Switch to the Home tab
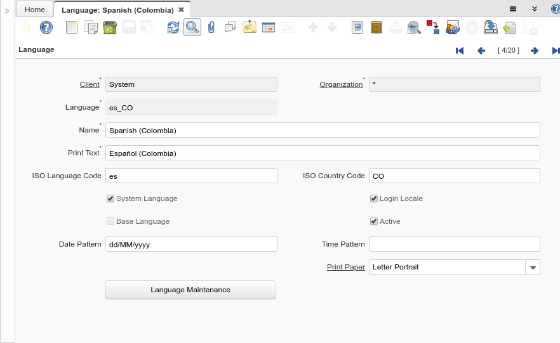 pos(35,10)
